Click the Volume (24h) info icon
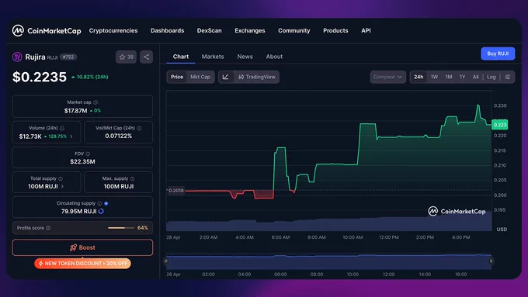Image resolution: width=528 pixels, height=297 pixels. 62,128
